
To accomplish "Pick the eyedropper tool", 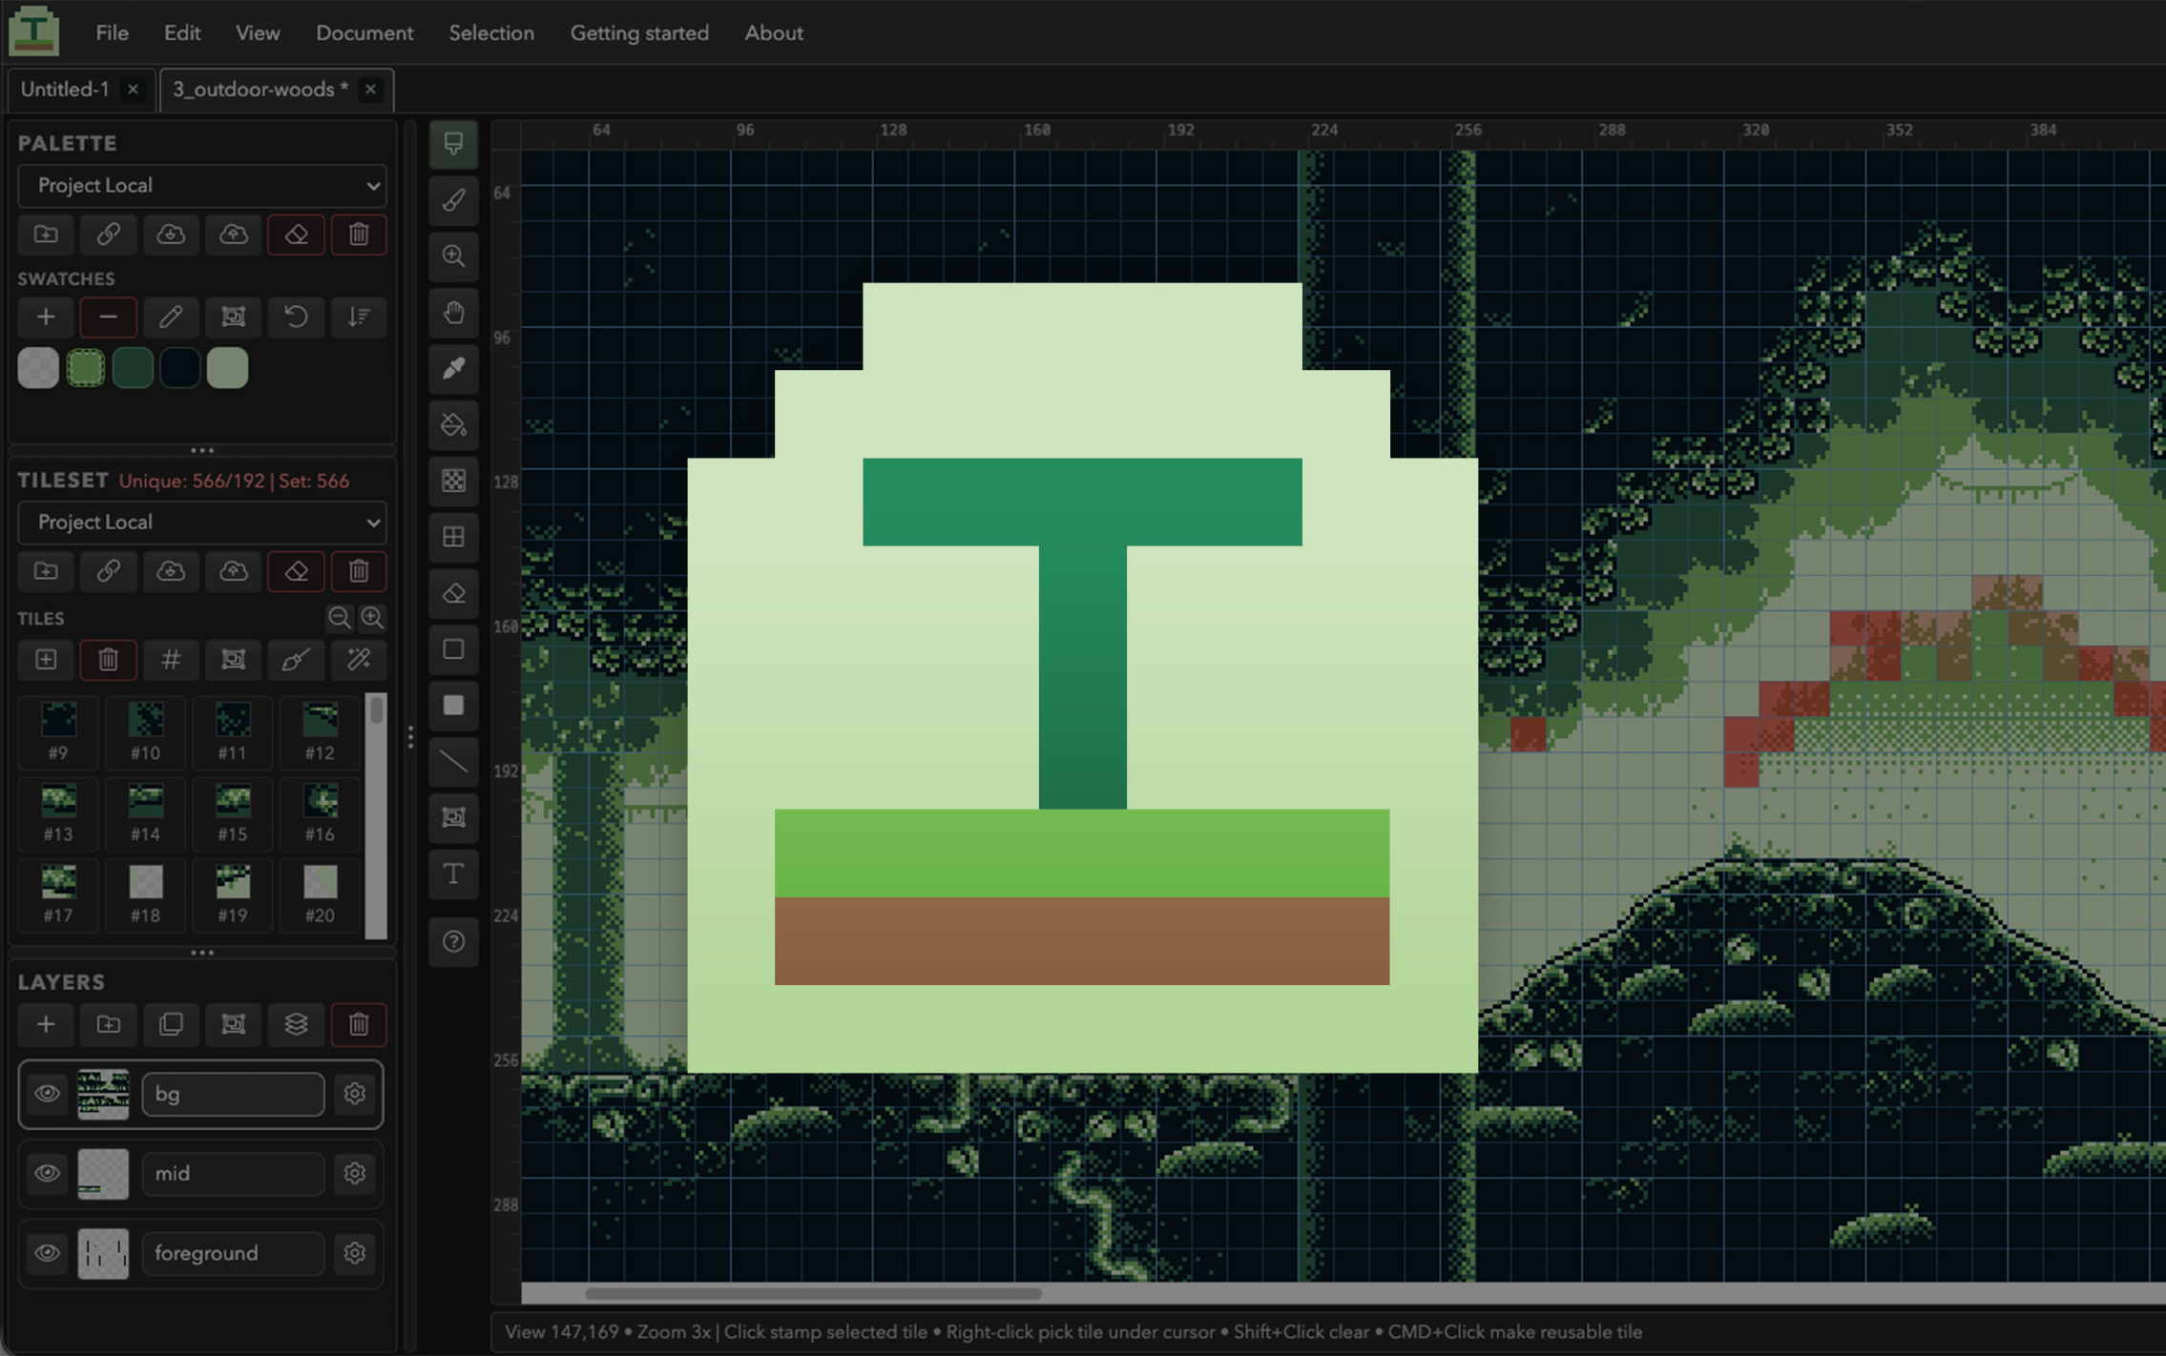I will point(453,369).
